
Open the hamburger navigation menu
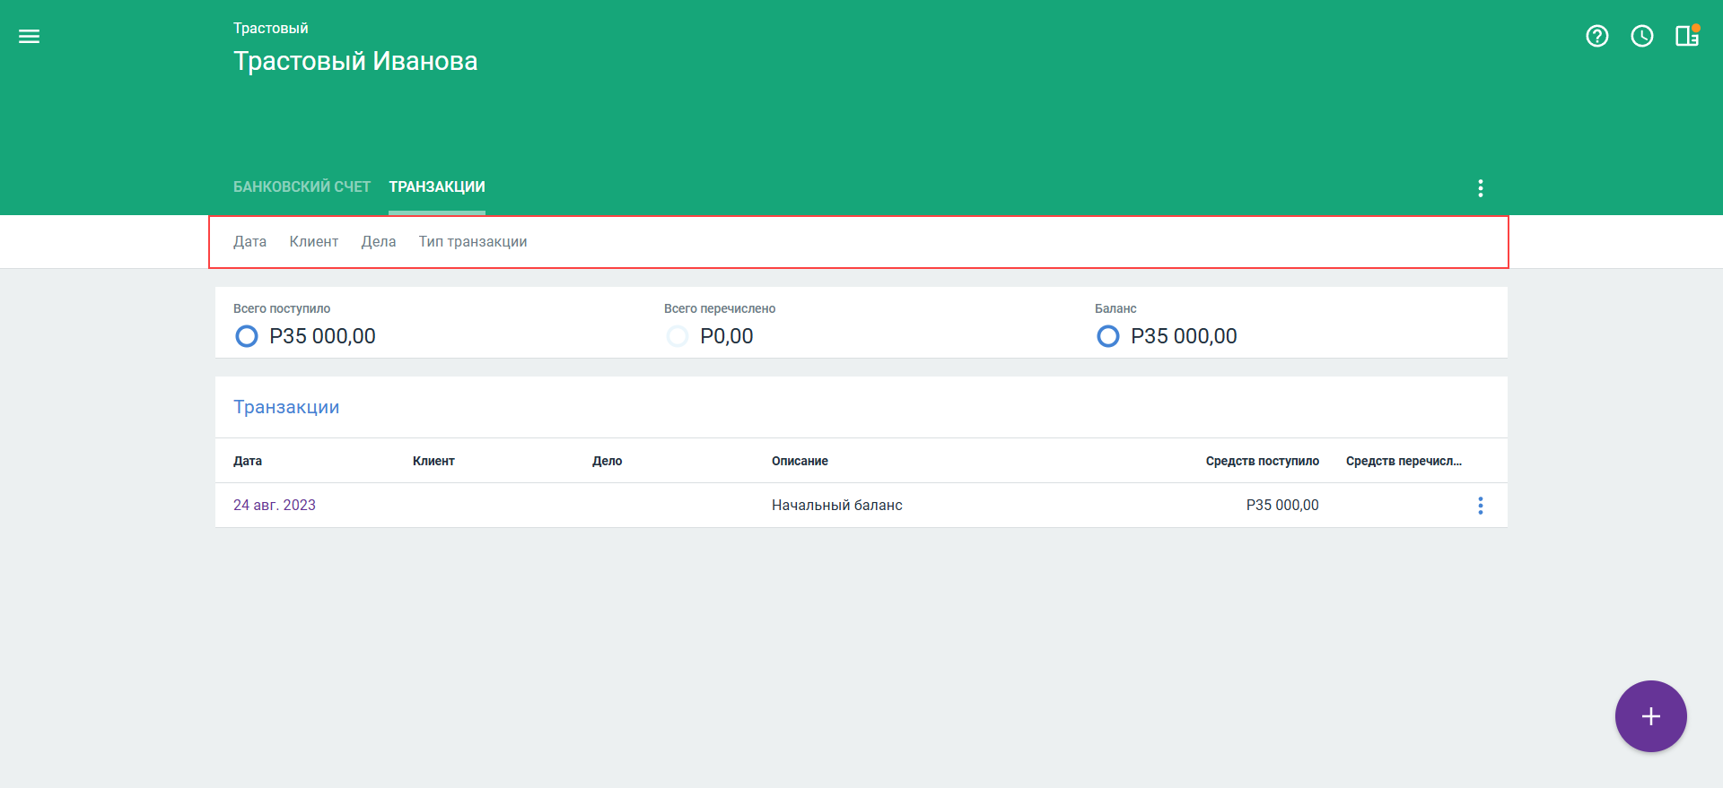pos(29,37)
